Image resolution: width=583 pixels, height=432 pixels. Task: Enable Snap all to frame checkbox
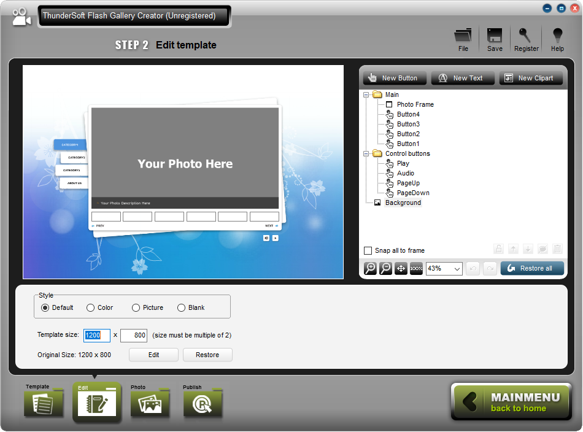click(368, 250)
